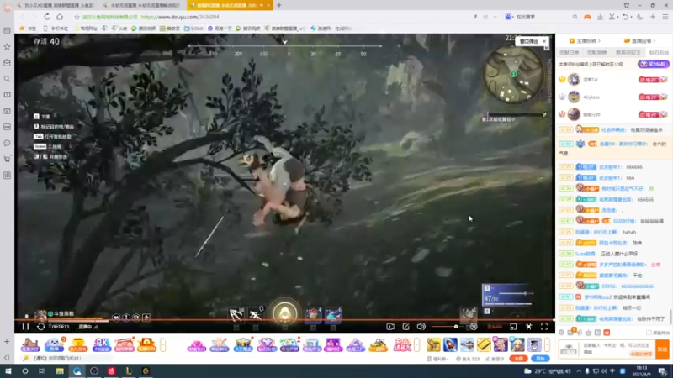Open the sidebar shopping cart icon
This screenshot has height=378, width=673.
[7, 159]
